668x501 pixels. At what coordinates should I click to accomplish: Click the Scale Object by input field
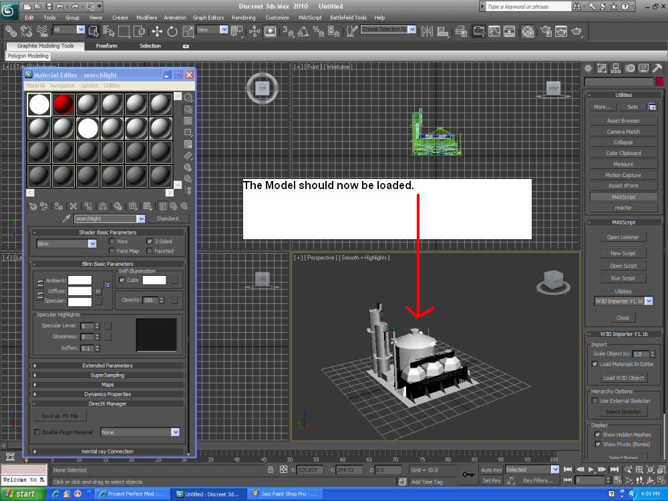click(641, 354)
